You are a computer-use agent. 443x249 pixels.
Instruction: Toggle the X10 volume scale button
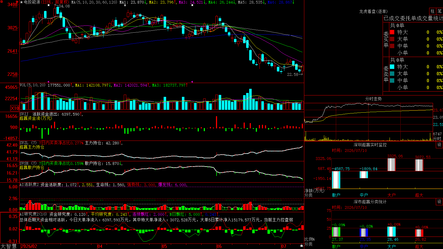15,108
